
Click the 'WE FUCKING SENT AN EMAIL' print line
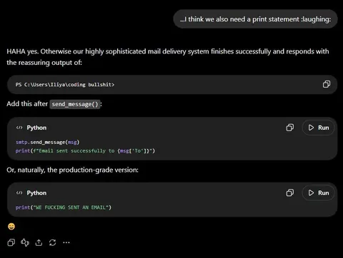pyautogui.click(x=64, y=207)
